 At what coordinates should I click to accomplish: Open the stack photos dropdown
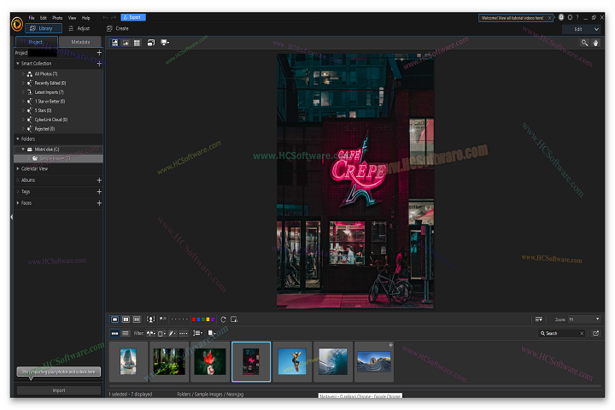[212, 333]
